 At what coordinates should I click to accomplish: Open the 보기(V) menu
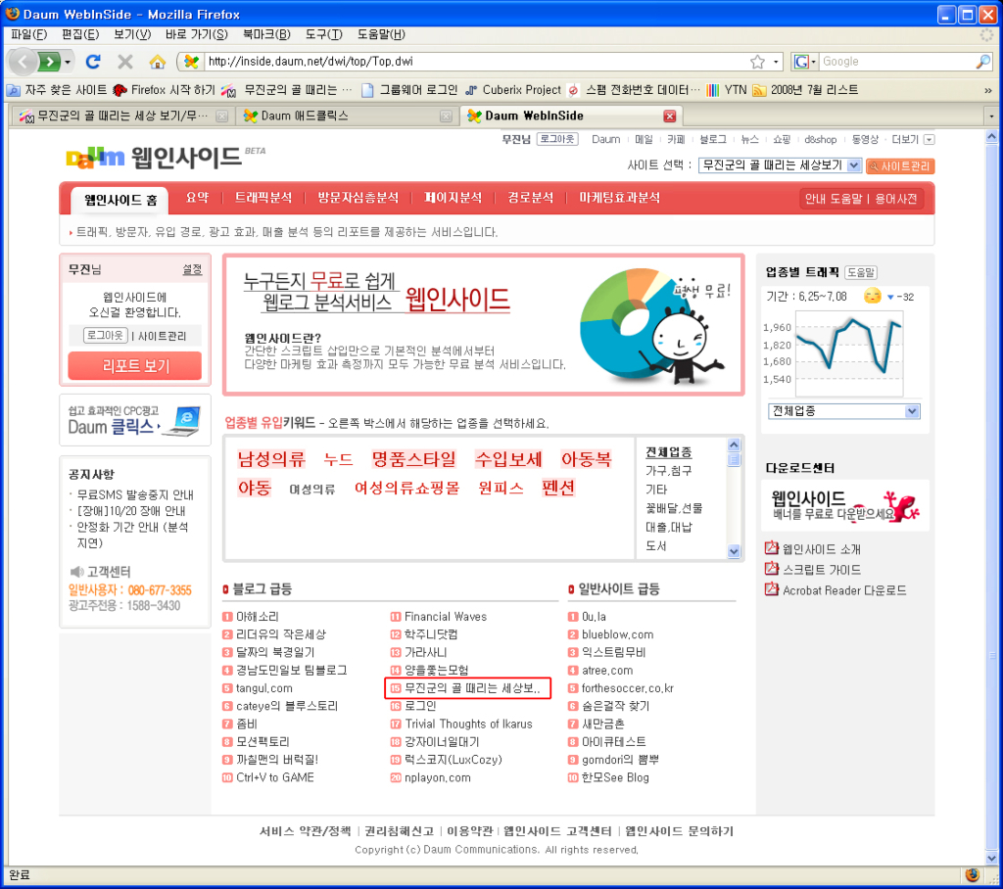(x=132, y=34)
